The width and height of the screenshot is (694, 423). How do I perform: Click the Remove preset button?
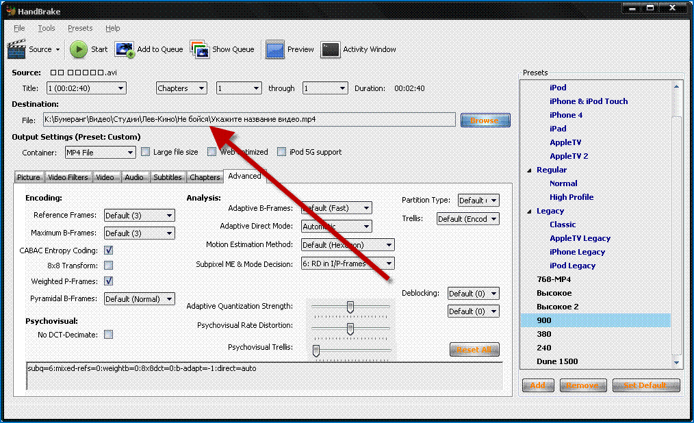point(582,385)
